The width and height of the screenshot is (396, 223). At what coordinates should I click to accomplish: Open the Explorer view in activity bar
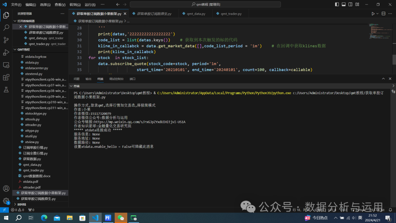[6, 15]
